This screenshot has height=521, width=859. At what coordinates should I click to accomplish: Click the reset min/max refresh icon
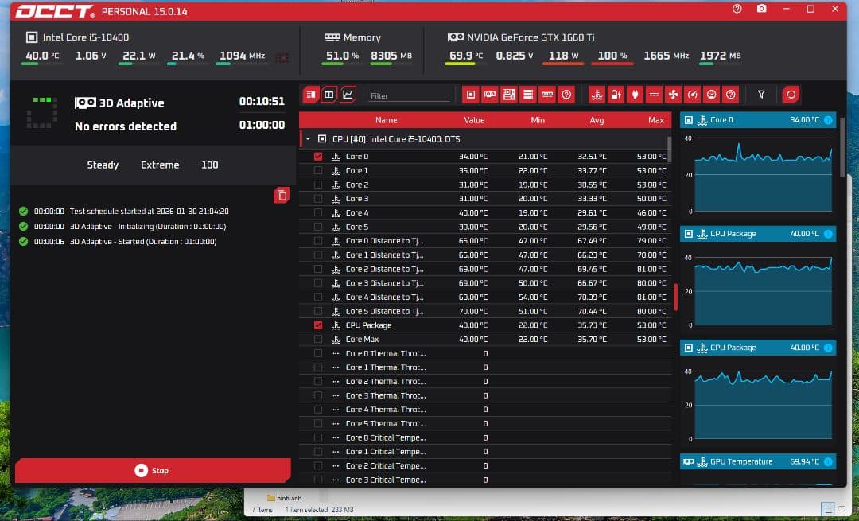(791, 95)
